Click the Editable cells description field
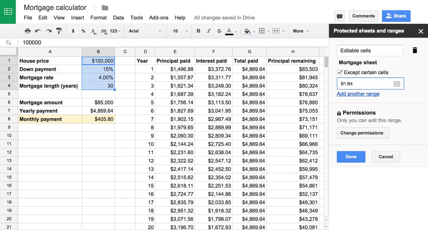This screenshot has width=428, height=230. point(370,51)
